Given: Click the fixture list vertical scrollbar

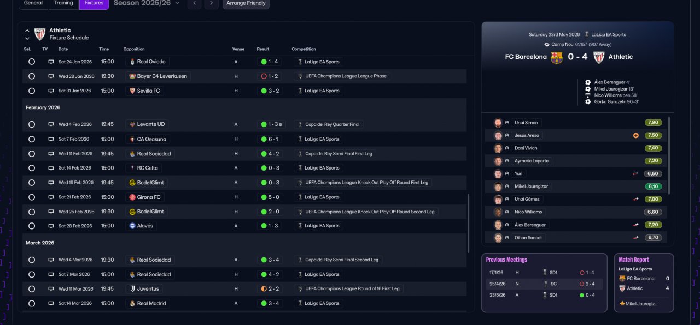Looking at the screenshot, I should click(468, 224).
